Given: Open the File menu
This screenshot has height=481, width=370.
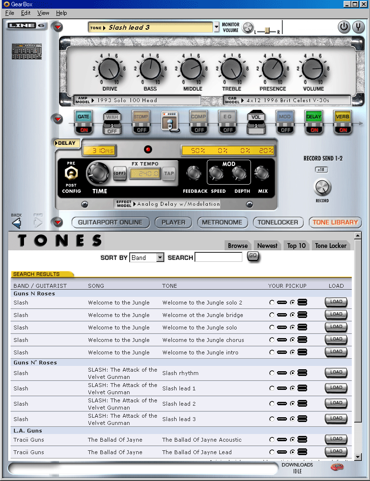Looking at the screenshot, I should [10, 13].
